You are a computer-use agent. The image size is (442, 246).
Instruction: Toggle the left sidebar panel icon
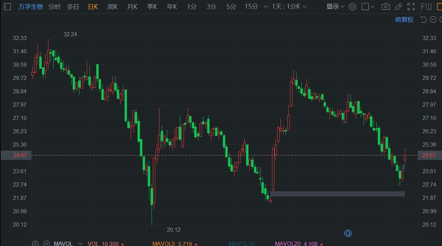pyautogui.click(x=7, y=6)
